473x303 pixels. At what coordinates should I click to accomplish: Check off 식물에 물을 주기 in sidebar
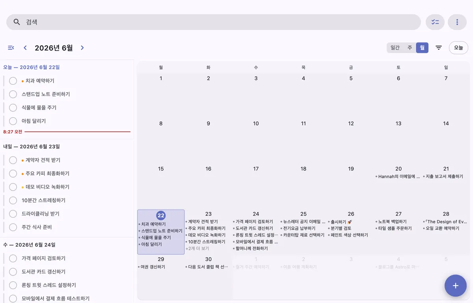(x=13, y=108)
